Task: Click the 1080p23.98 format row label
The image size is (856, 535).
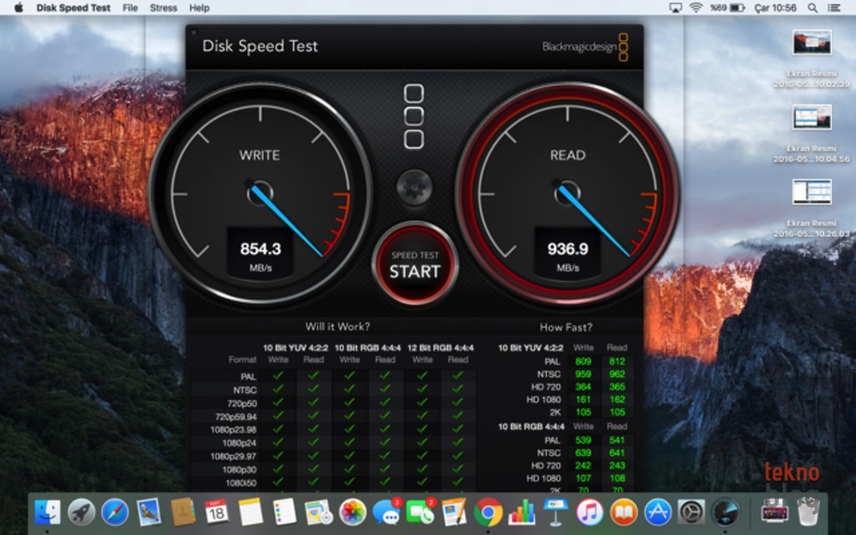Action: [x=233, y=430]
